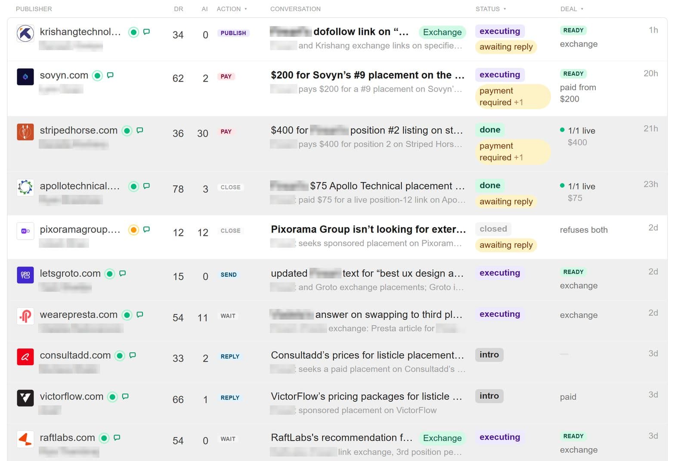The width and height of the screenshot is (675, 461).
Task: Click PAY action for stripedhorse.com
Action: (226, 131)
